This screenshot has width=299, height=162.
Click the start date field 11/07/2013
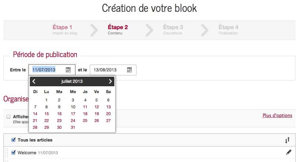point(47,70)
